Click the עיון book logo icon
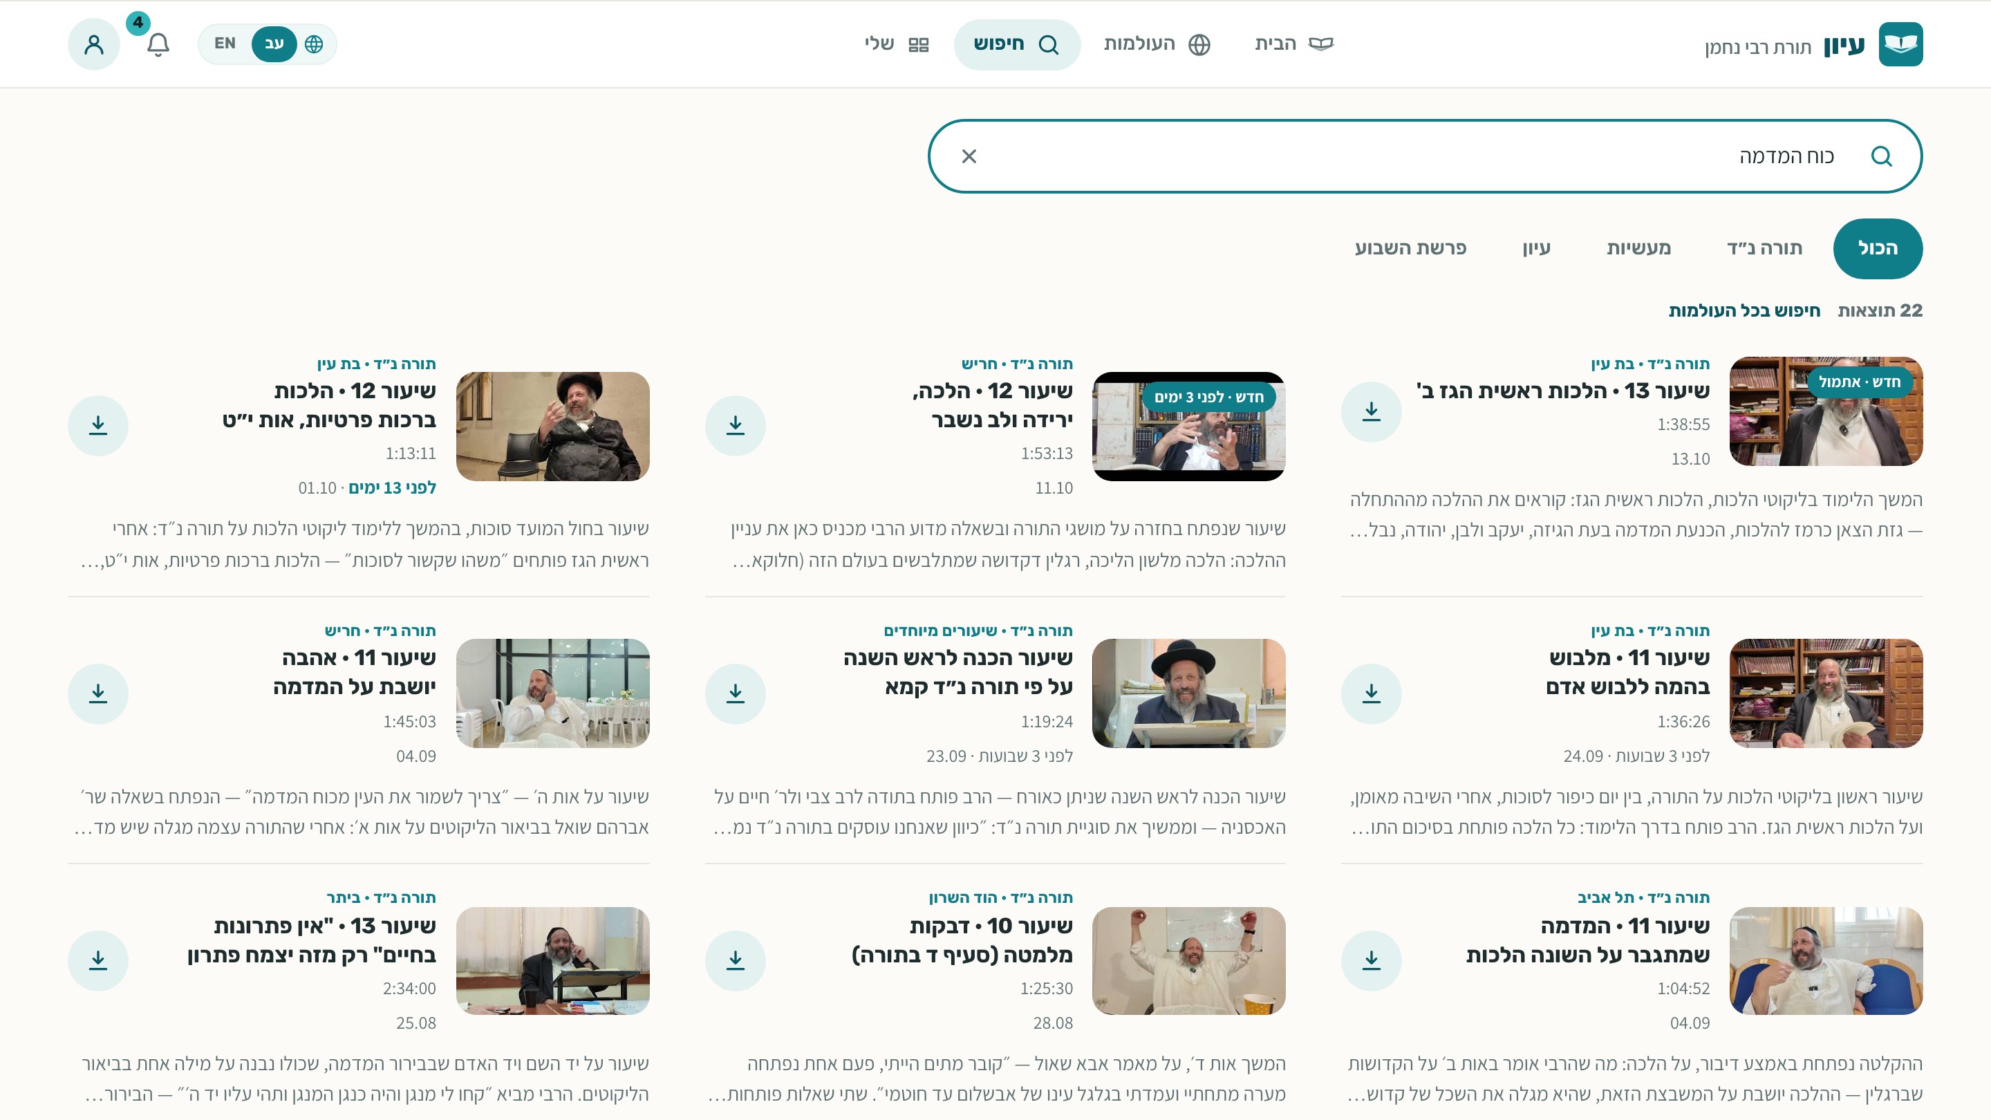1991x1120 pixels. (1900, 44)
